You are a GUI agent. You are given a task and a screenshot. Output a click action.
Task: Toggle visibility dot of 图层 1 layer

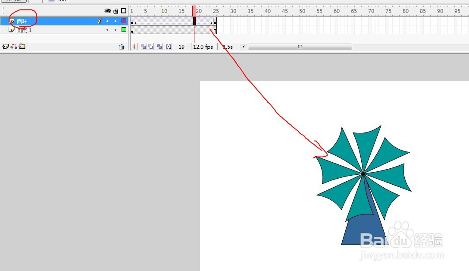pyautogui.click(x=107, y=30)
